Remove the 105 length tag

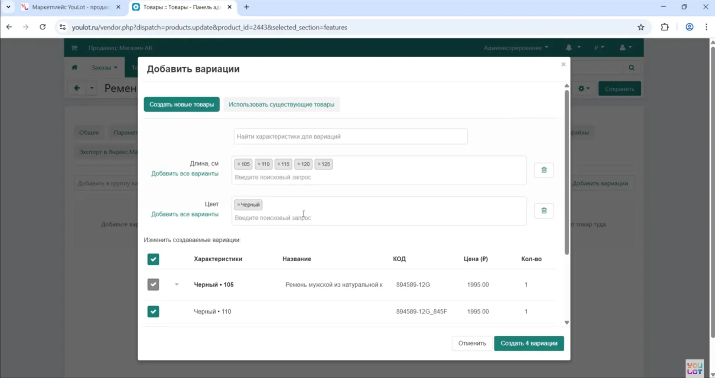(x=239, y=164)
